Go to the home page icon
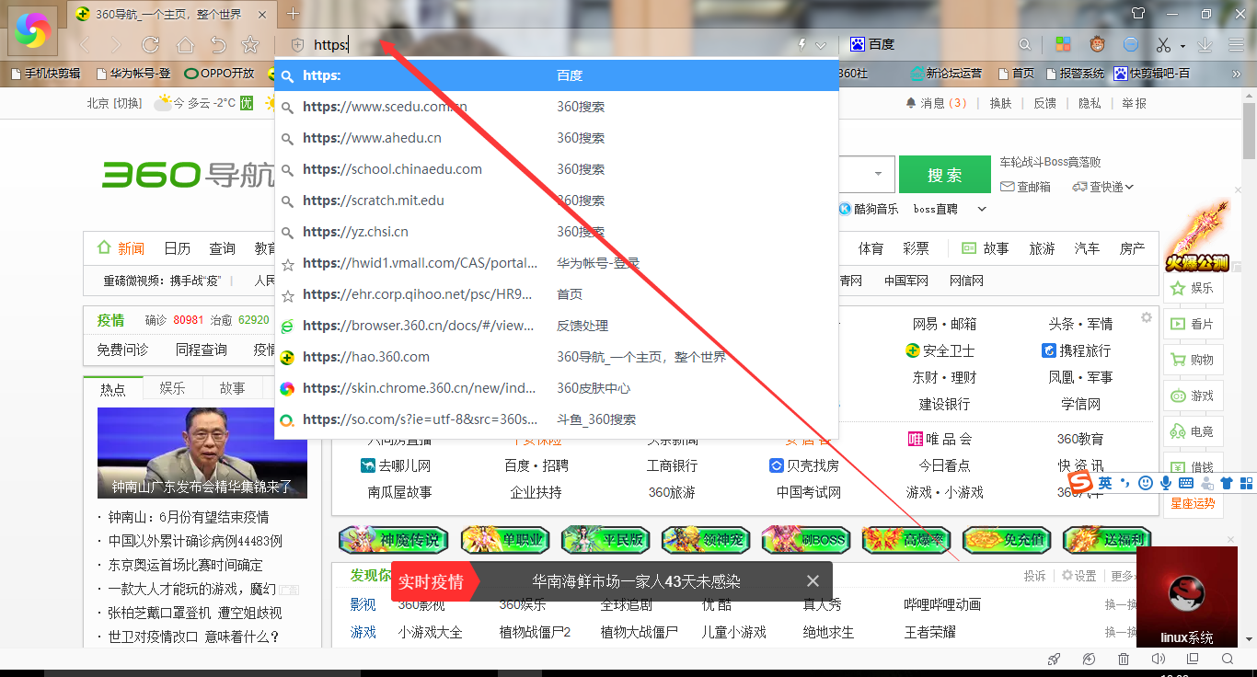1257x677 pixels. point(185,44)
